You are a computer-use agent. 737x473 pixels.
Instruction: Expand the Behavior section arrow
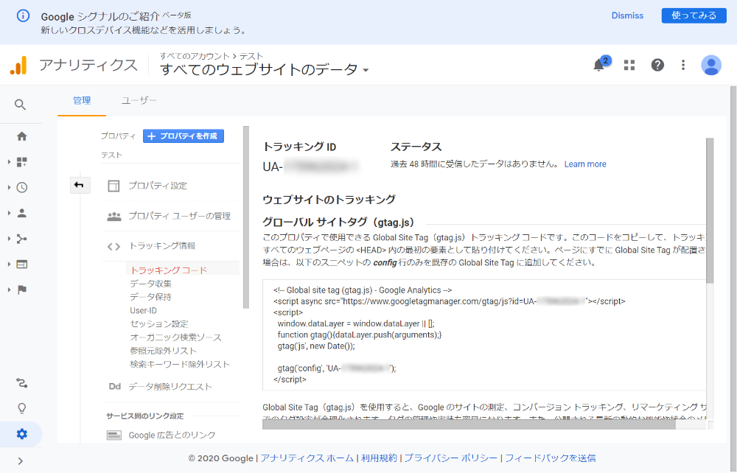[x=9, y=264]
